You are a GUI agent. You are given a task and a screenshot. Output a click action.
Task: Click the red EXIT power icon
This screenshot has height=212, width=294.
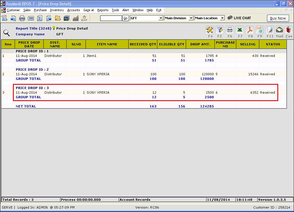[x=84, y=18]
